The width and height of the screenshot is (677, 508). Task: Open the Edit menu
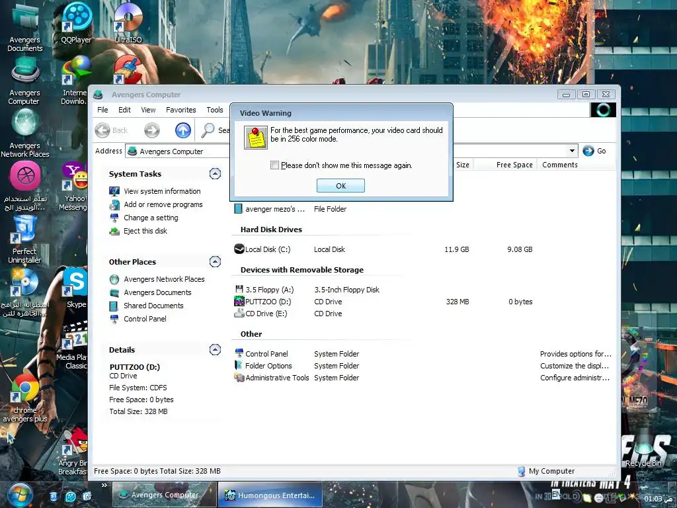tap(124, 110)
